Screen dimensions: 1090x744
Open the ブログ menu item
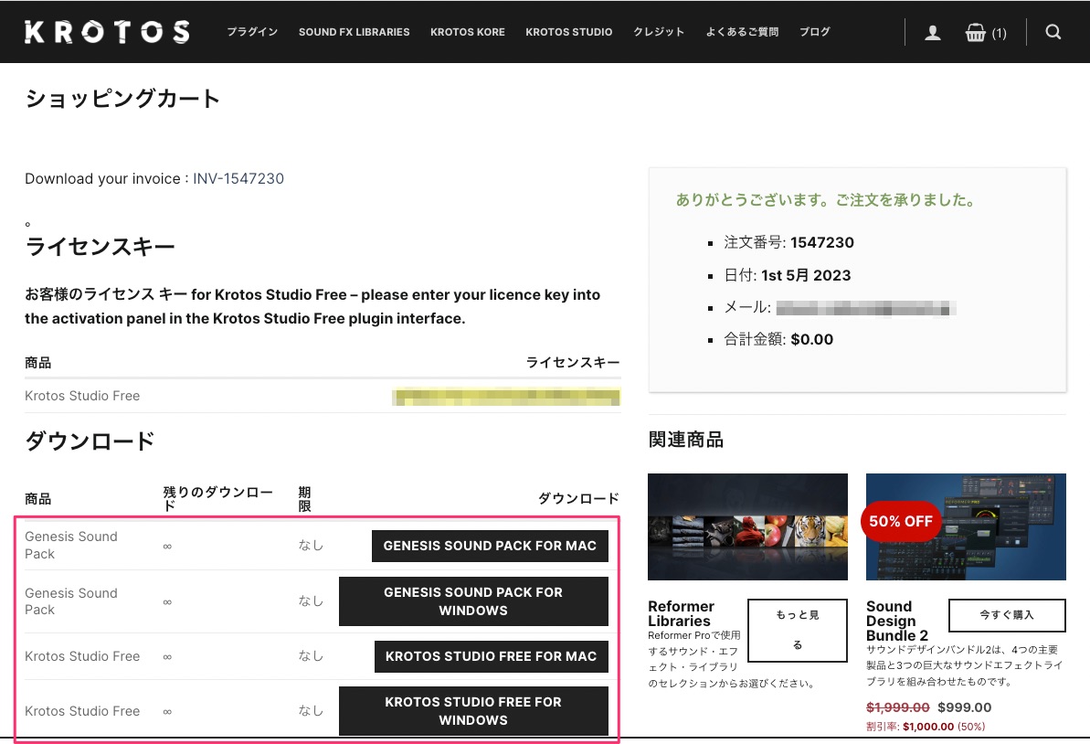coord(815,32)
